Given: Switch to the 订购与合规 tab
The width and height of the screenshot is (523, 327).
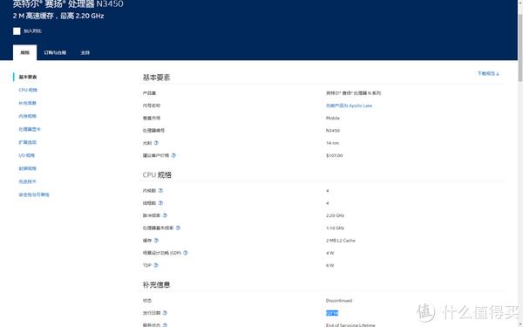Looking at the screenshot, I should point(55,52).
